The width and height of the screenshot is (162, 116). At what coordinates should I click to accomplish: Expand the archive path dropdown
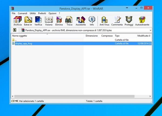[x=150, y=30]
